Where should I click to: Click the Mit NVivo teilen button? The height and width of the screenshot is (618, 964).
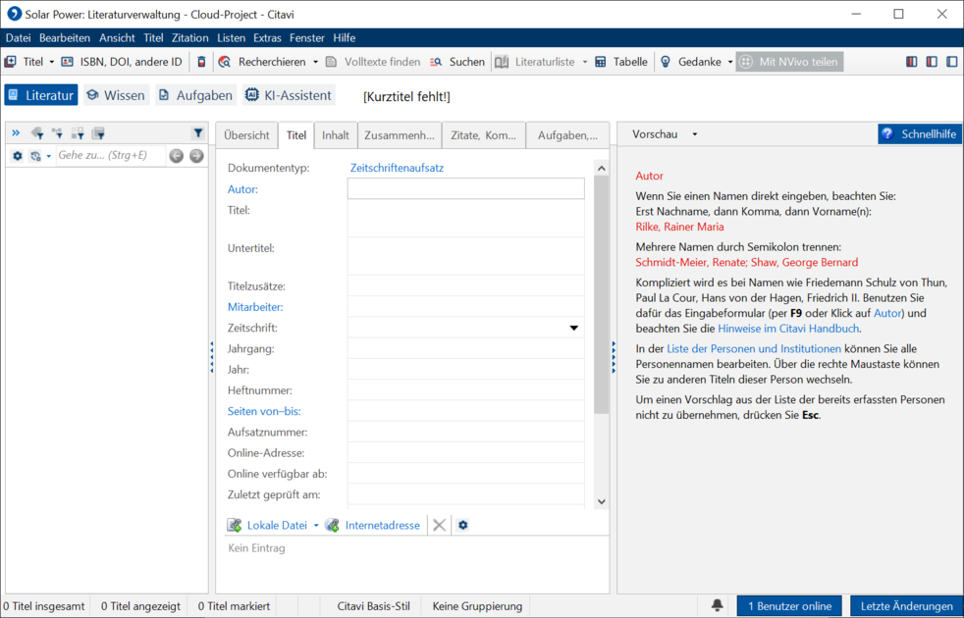pos(789,62)
